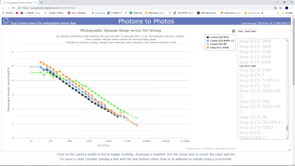Click the first open Canon EOS R data point
This screenshot has height=166, width=295.
point(31,67)
